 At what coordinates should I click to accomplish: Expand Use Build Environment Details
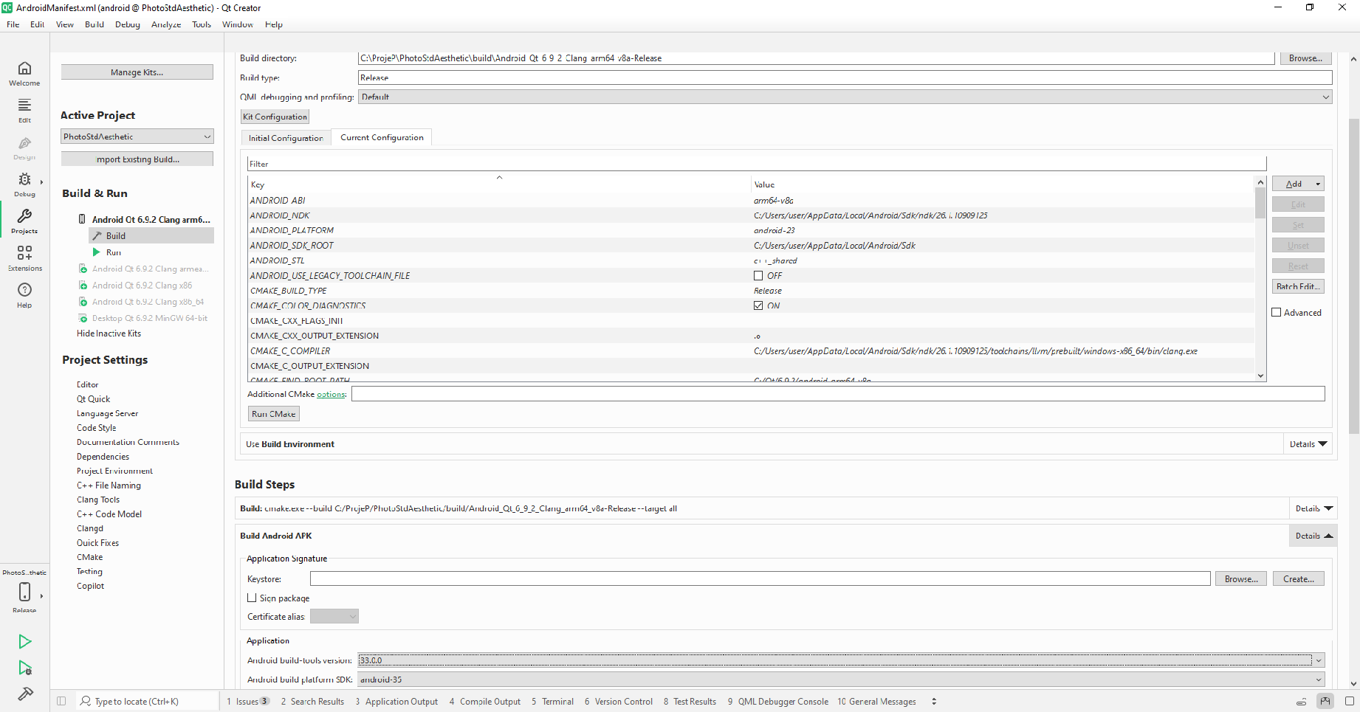point(1309,444)
